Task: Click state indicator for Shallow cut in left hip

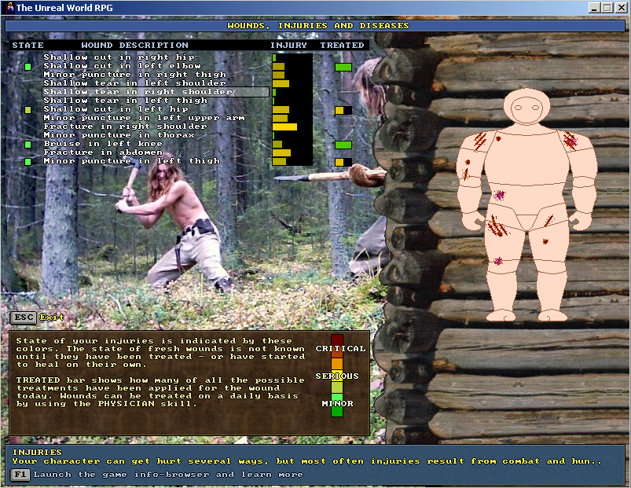Action: (x=28, y=110)
